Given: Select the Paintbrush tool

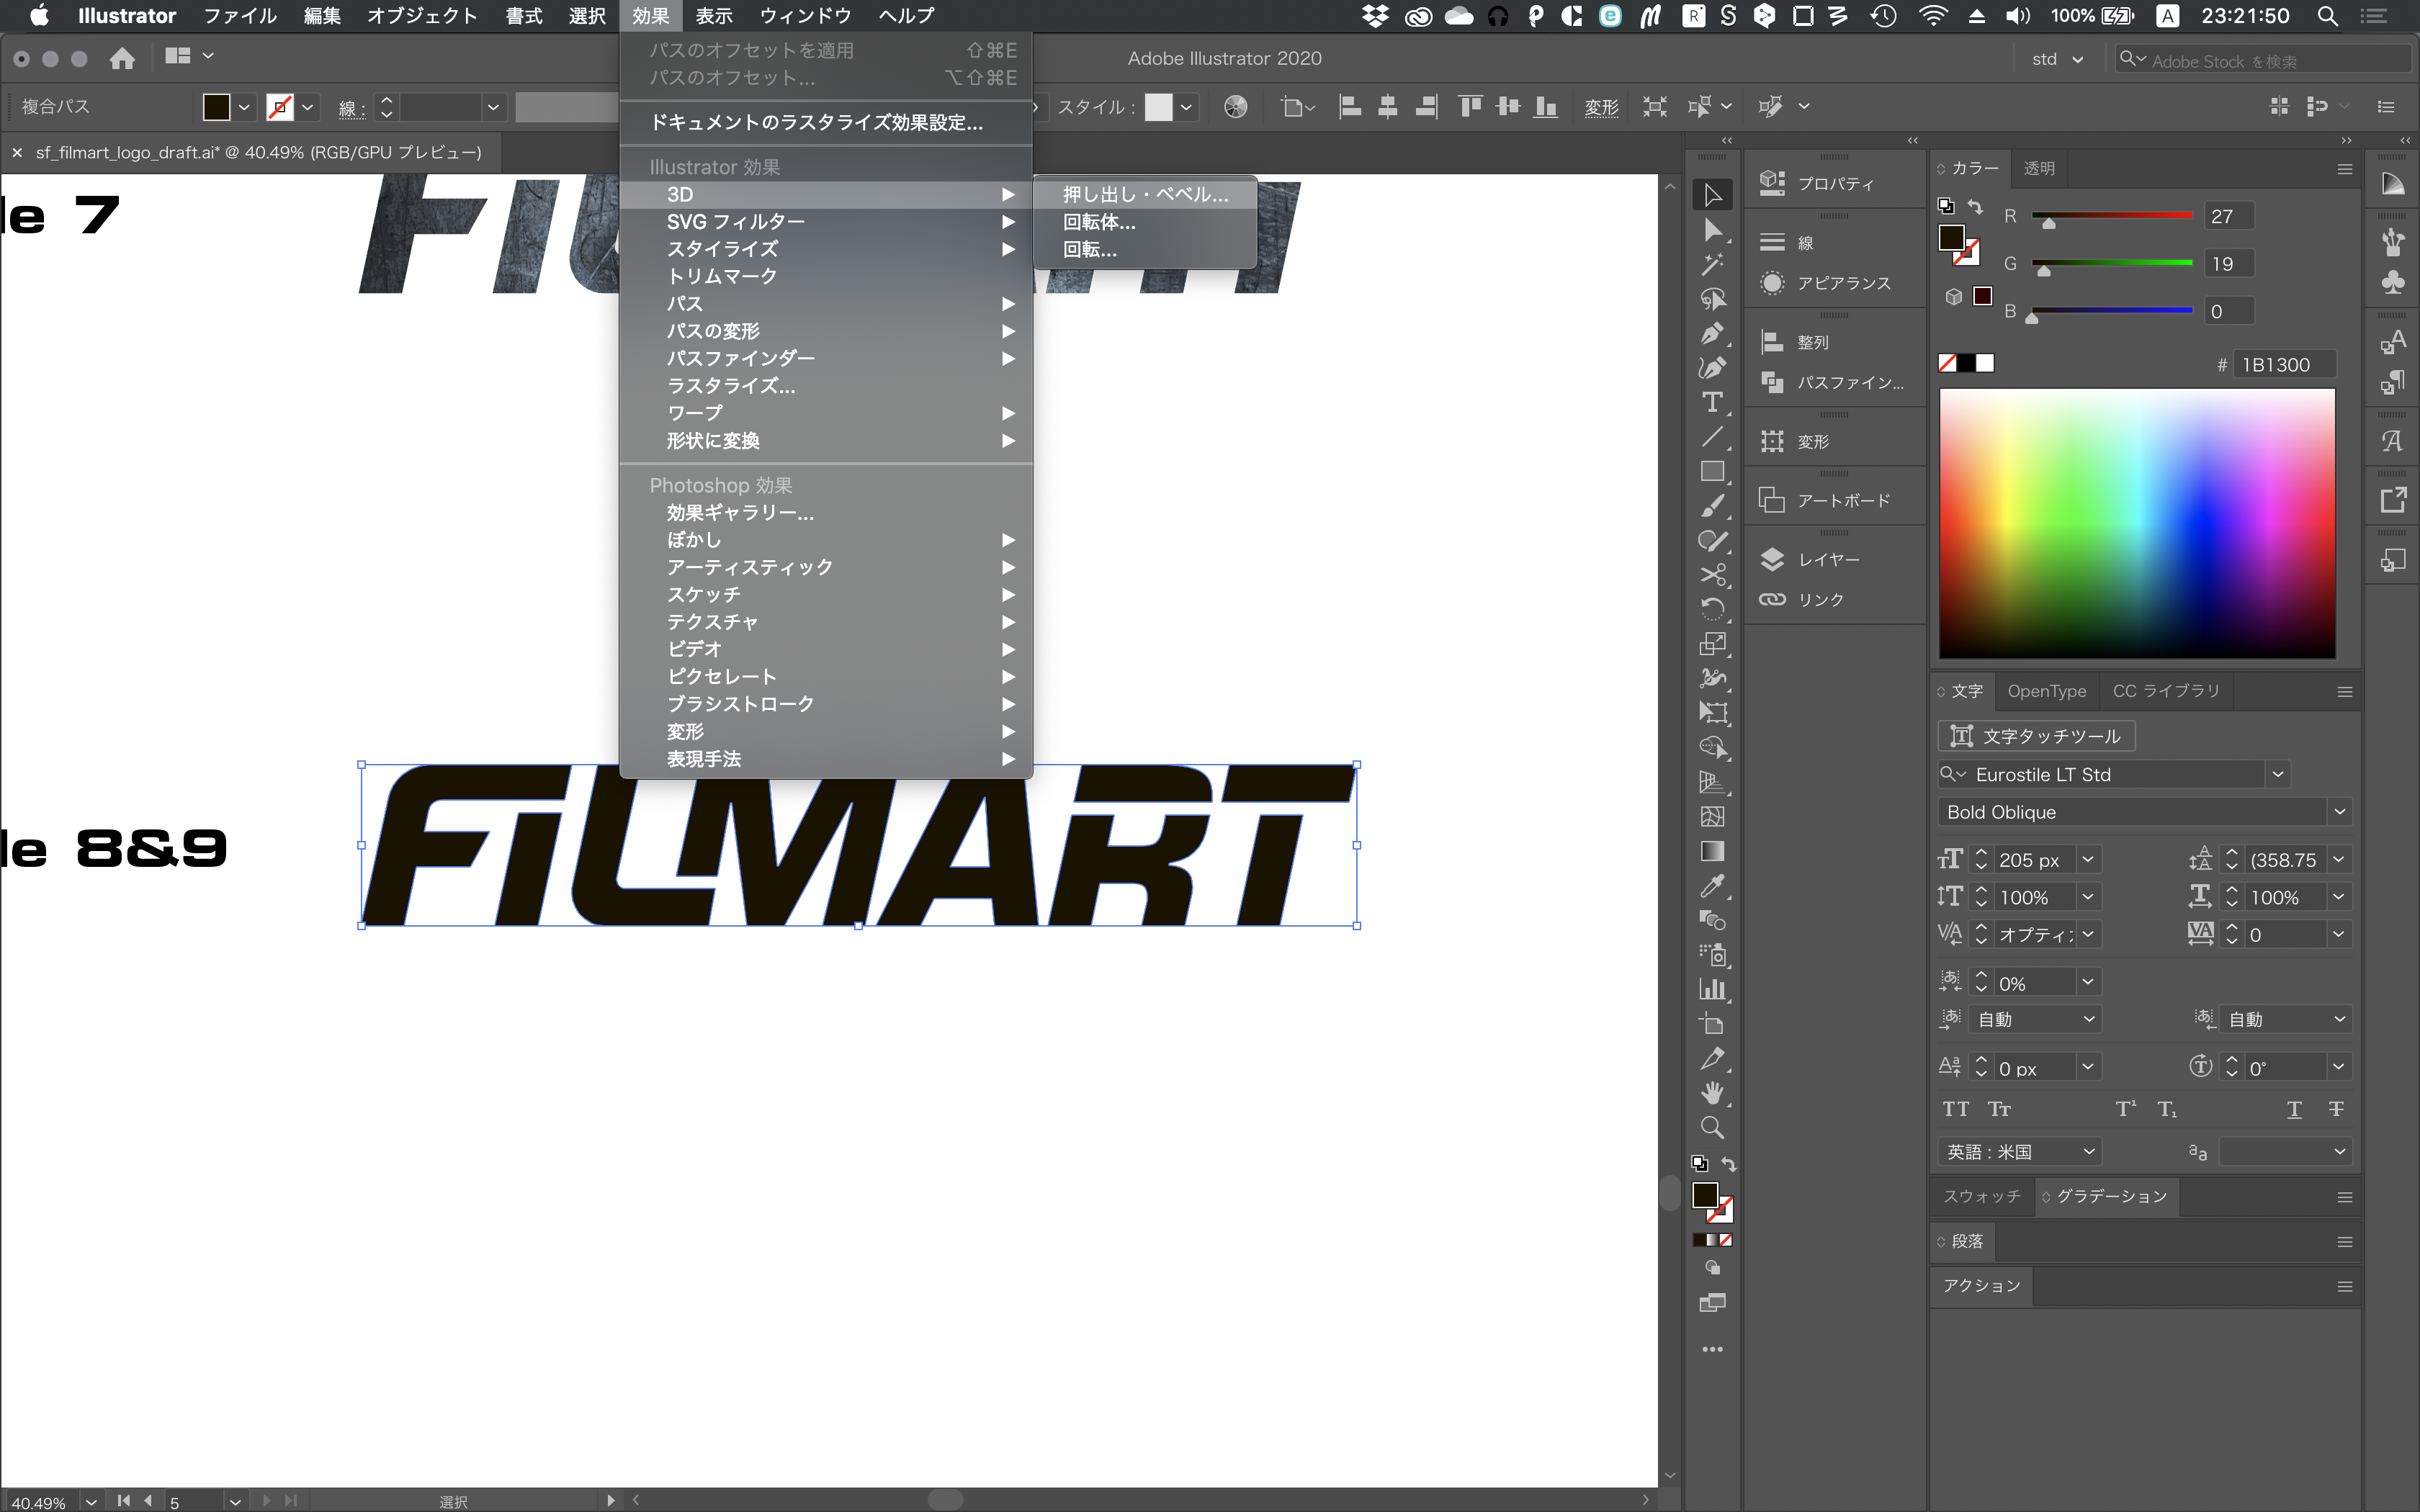Looking at the screenshot, I should click(1712, 506).
